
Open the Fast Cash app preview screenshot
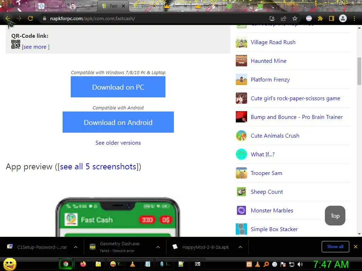tap(118, 217)
